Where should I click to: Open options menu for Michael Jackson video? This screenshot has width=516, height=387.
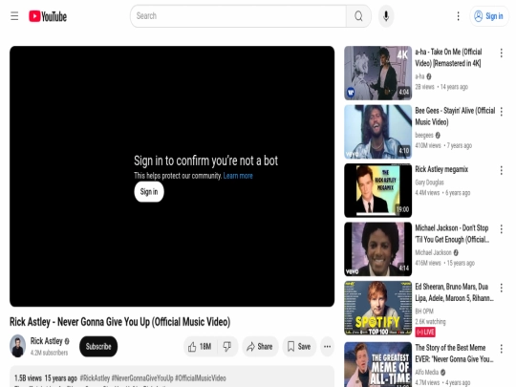click(502, 229)
